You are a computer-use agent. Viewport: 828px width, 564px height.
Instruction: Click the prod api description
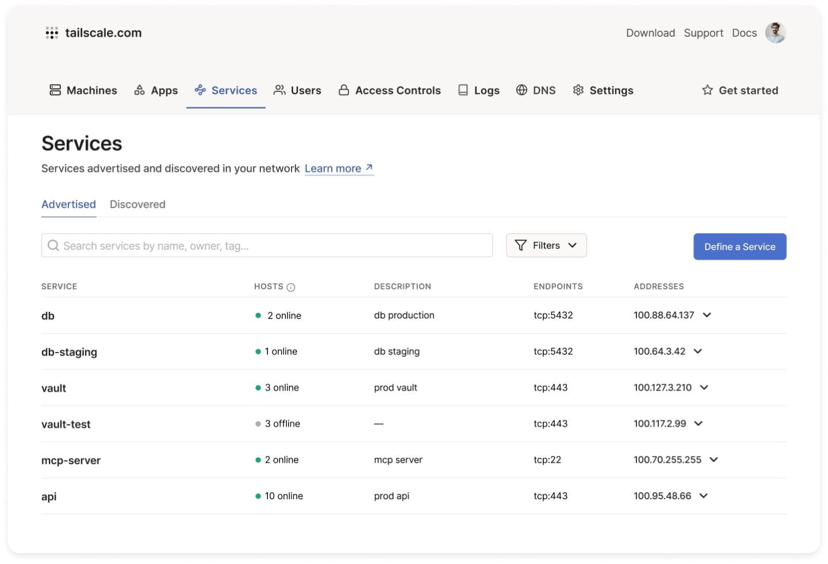(392, 496)
